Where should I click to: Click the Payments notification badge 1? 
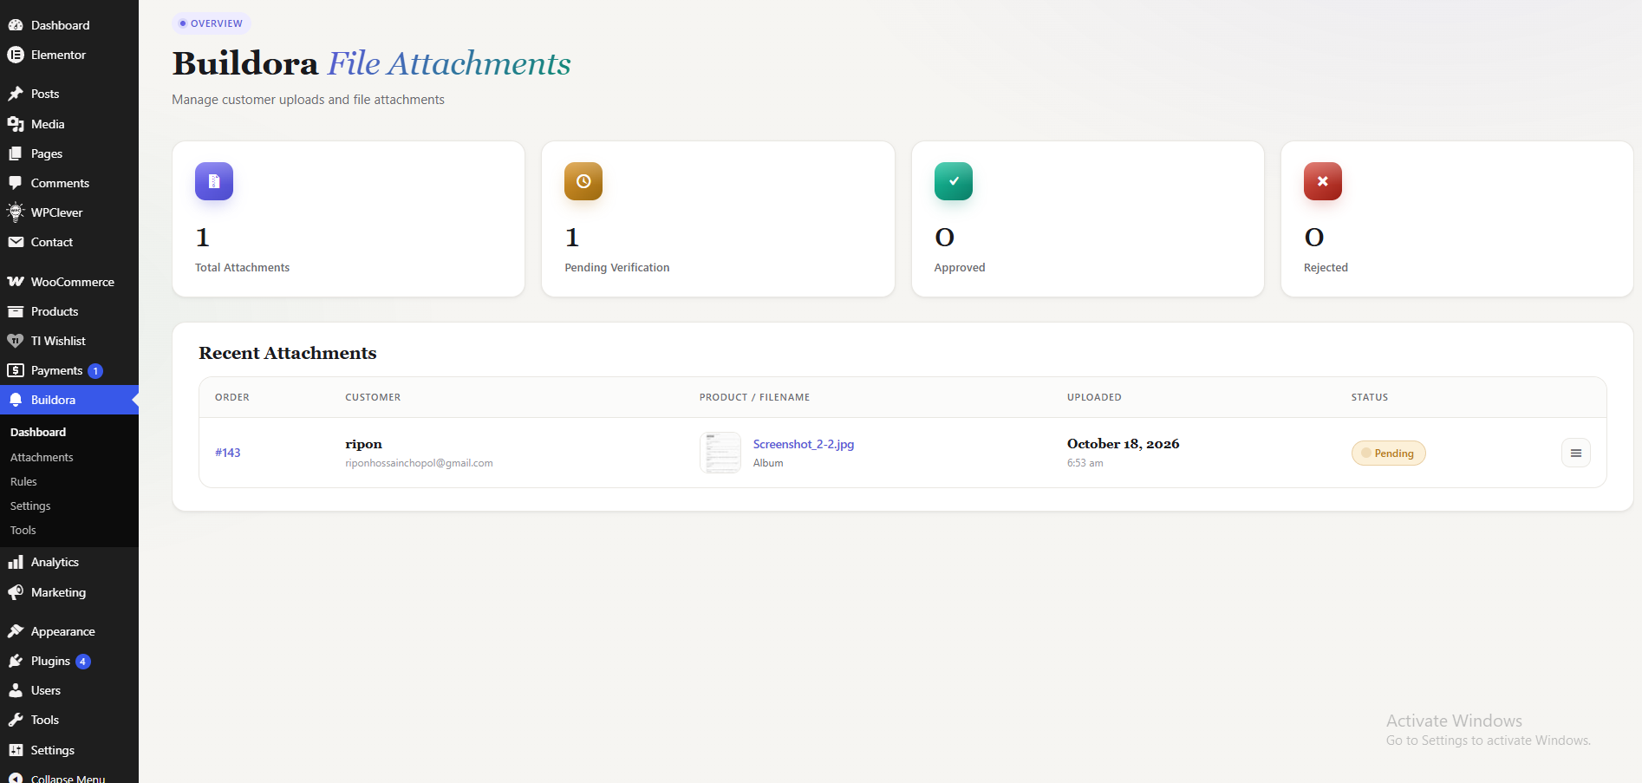click(x=95, y=371)
